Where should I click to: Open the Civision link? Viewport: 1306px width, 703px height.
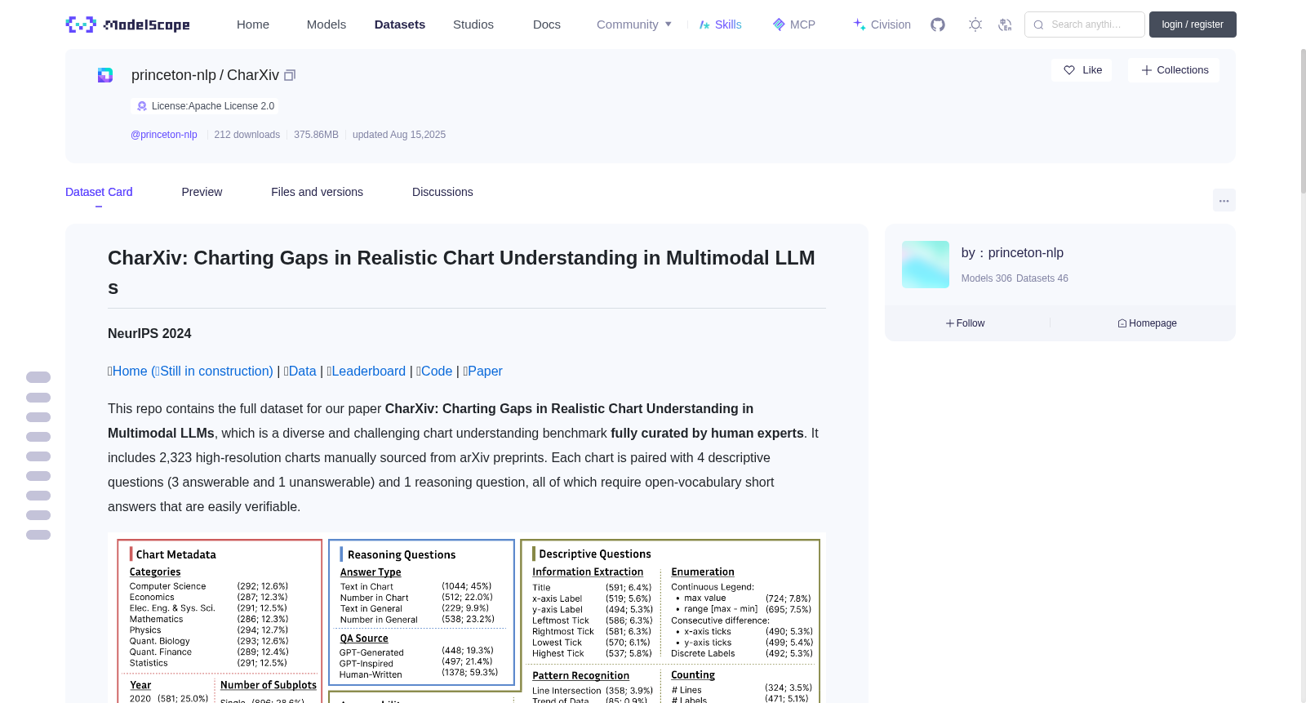point(882,24)
